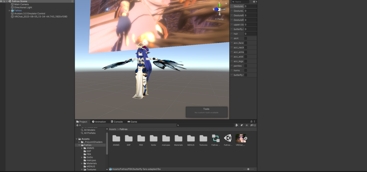367x172 pixels.
Task: Select the VRChat_2023-08-05 object in Hierarchy
Action: [41, 17]
